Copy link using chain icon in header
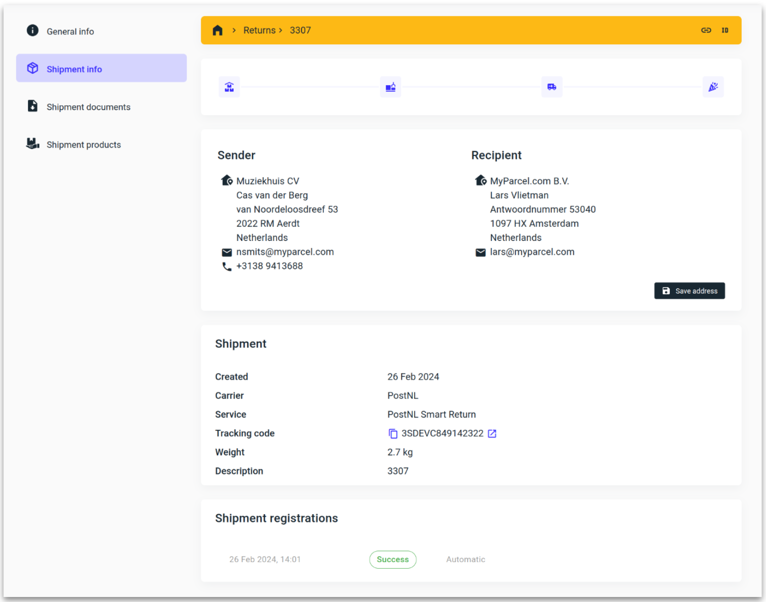Viewport: 766px width, 602px height. [x=706, y=30]
